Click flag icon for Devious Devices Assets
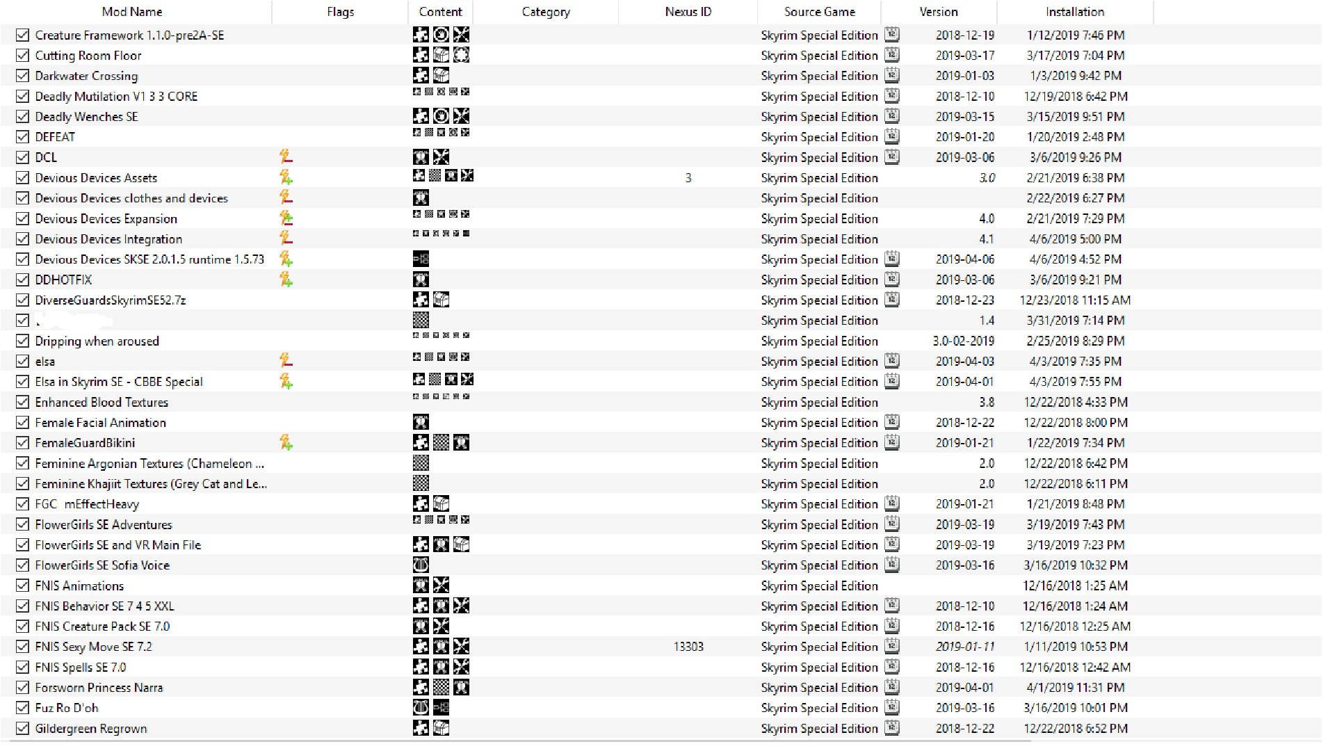1335x751 pixels. [286, 177]
